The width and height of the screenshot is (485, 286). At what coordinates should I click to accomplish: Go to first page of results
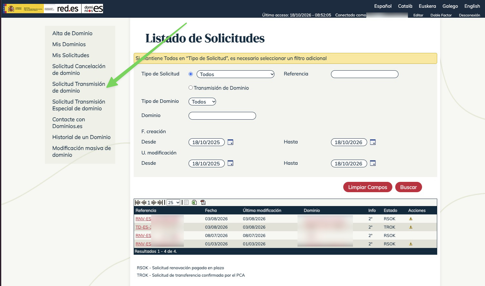[138, 202]
